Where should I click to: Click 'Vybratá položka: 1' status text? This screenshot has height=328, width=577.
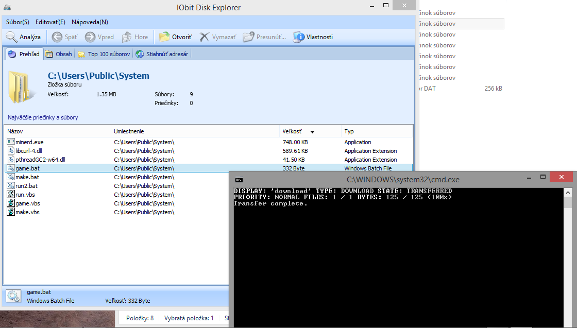point(189,318)
